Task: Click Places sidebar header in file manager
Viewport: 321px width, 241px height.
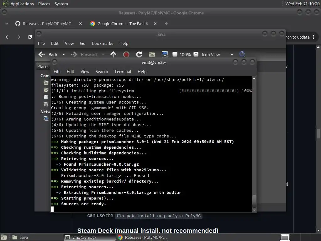Action: pos(43,67)
